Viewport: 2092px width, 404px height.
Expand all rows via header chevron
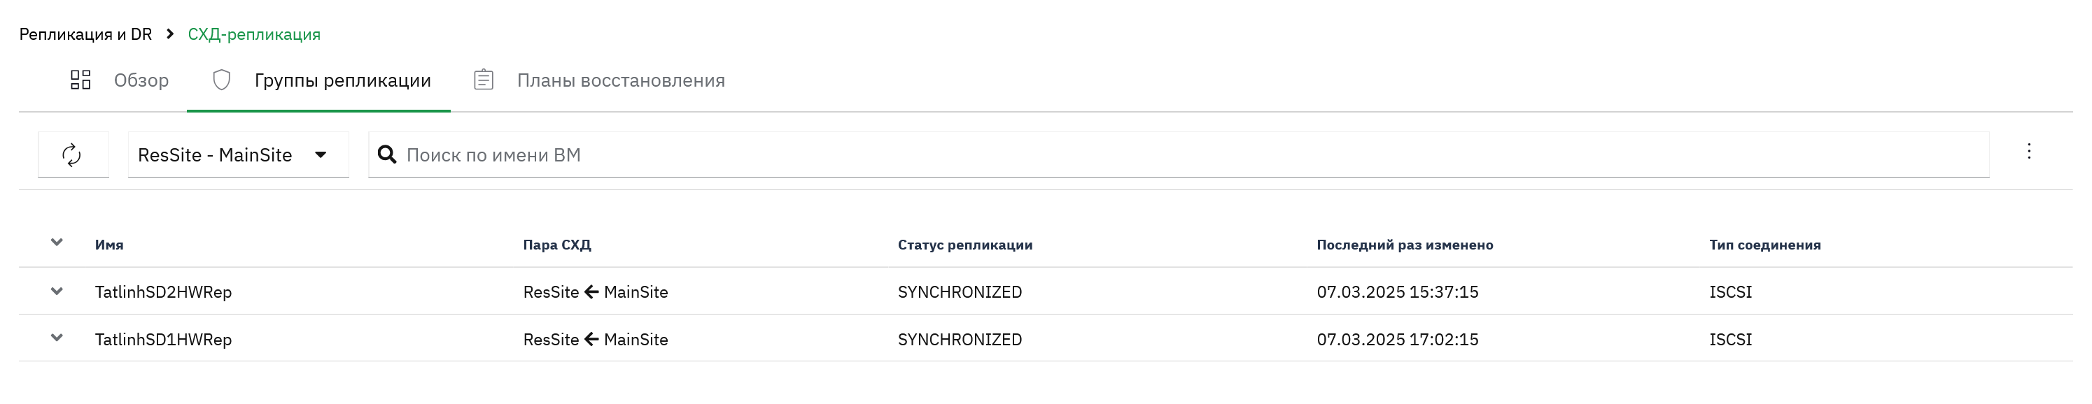coord(57,243)
